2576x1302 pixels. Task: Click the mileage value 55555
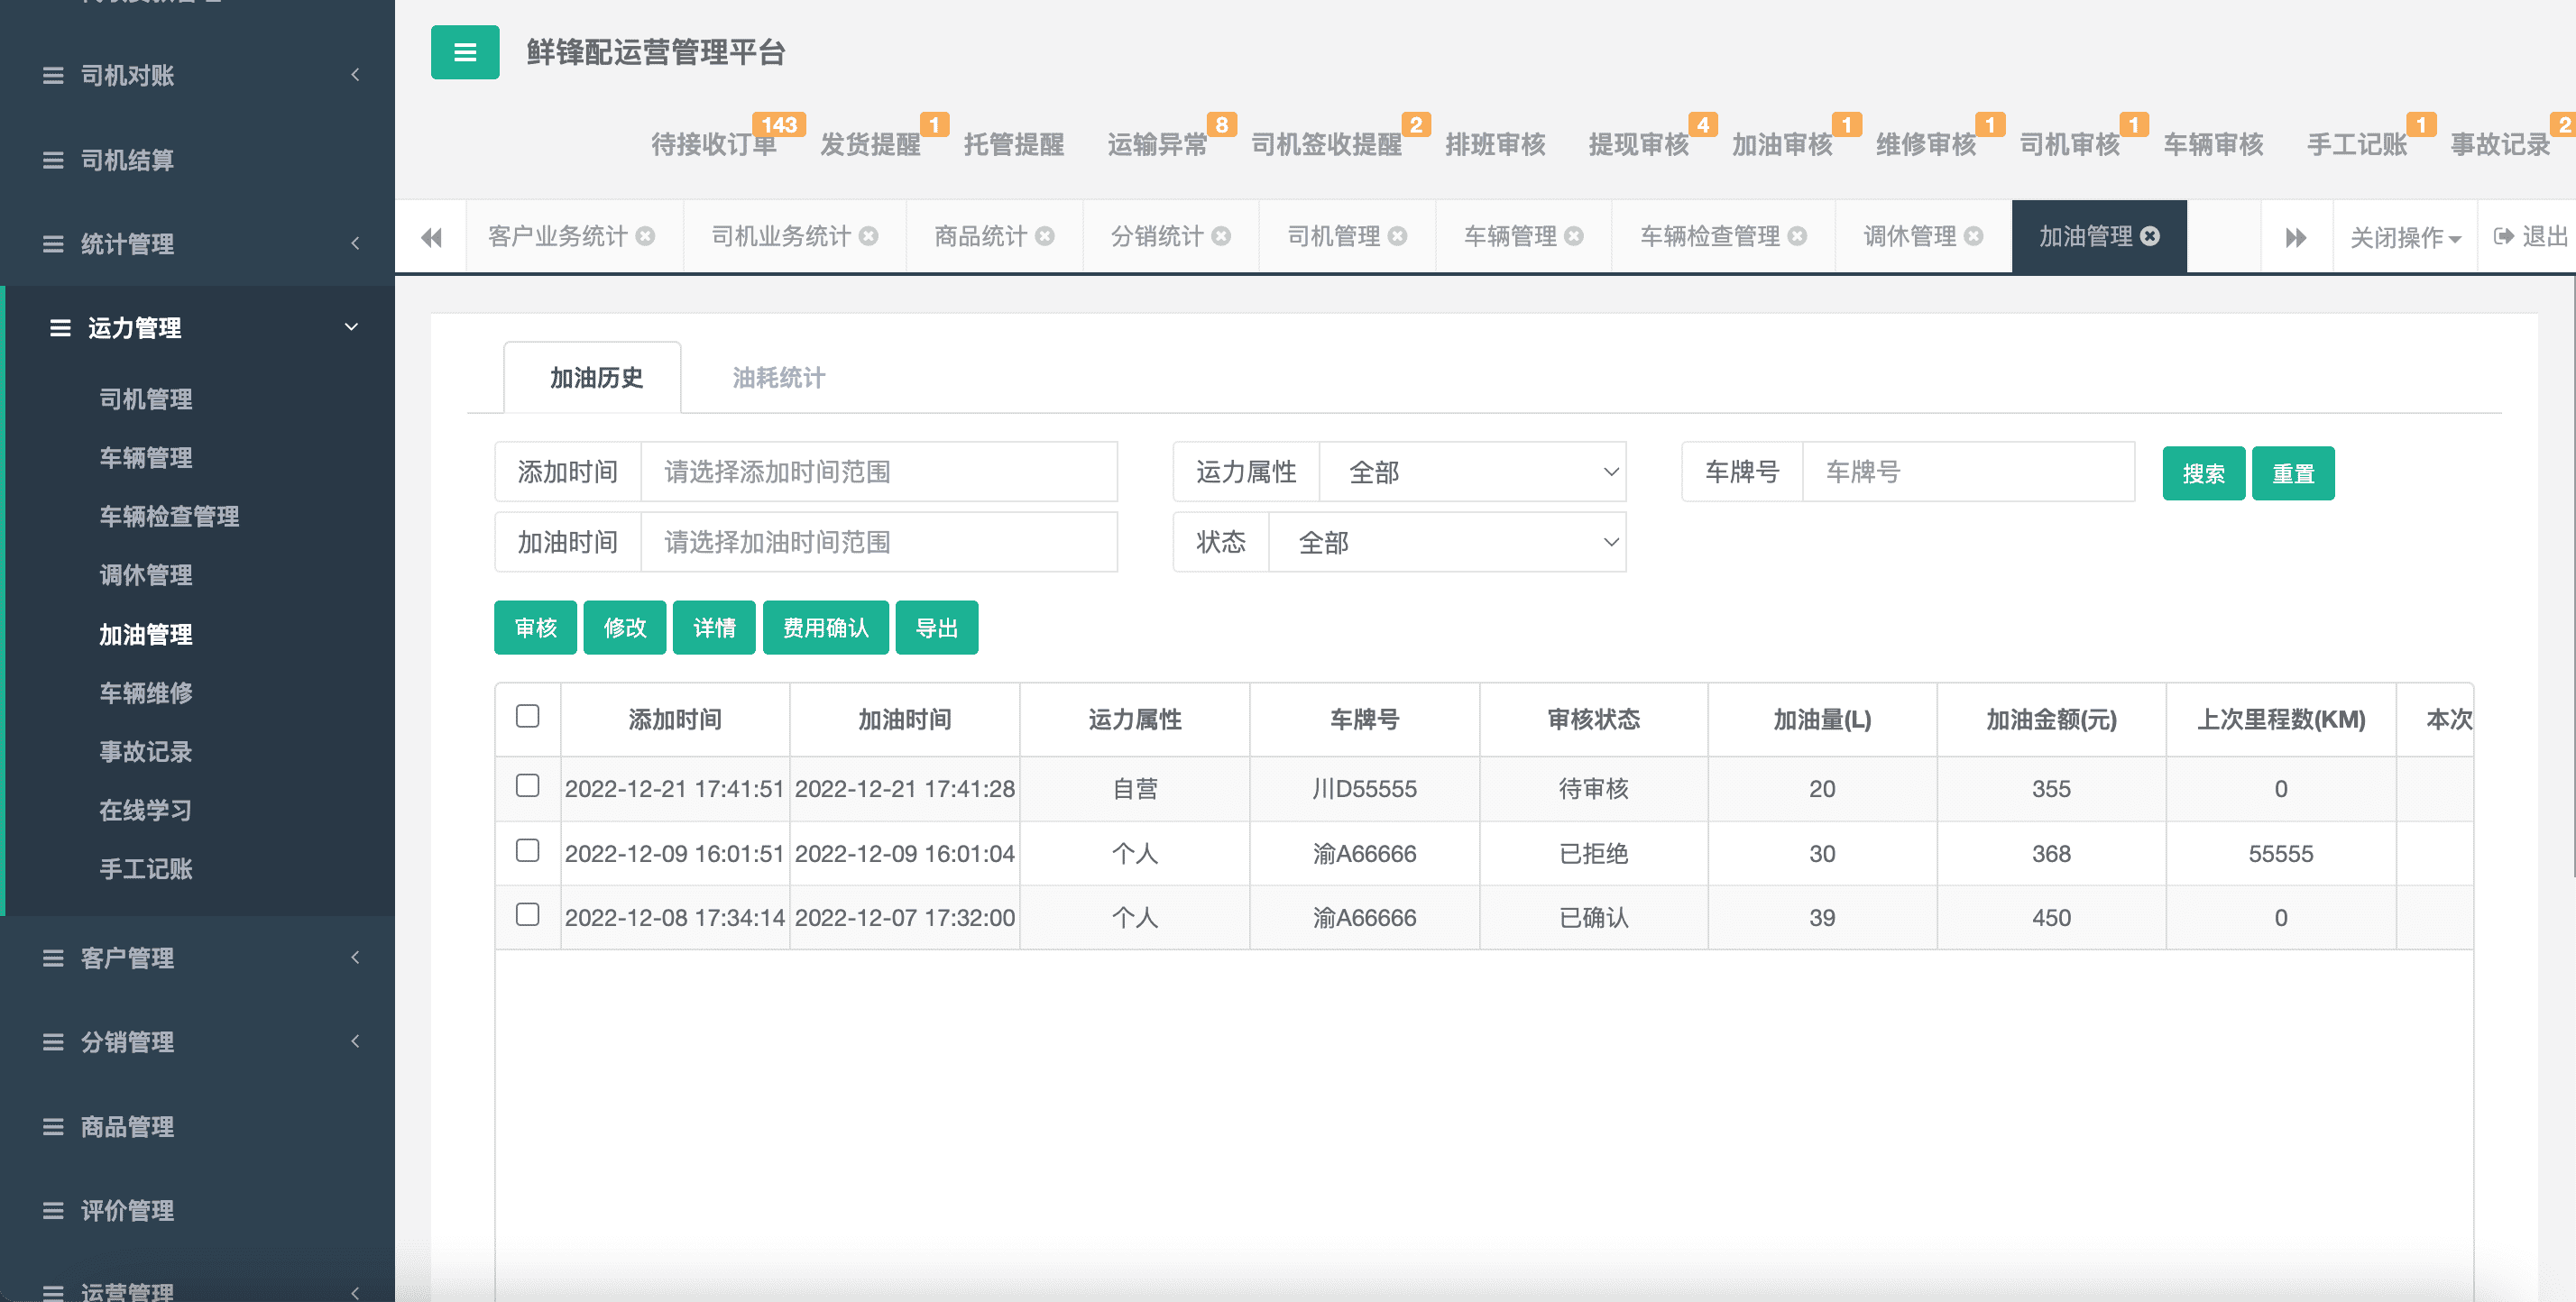[x=2281, y=854]
